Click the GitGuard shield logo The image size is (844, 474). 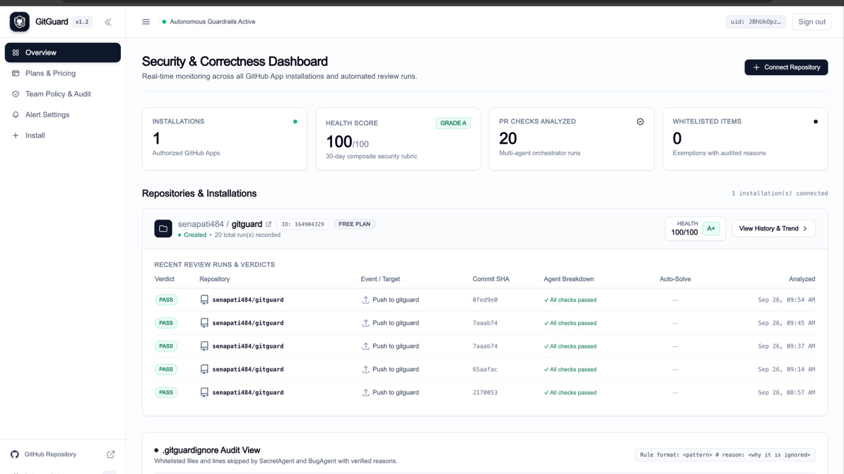click(19, 22)
